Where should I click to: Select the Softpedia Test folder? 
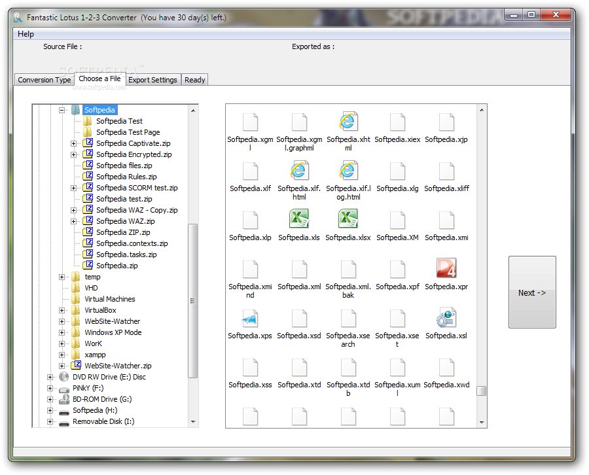(x=119, y=121)
